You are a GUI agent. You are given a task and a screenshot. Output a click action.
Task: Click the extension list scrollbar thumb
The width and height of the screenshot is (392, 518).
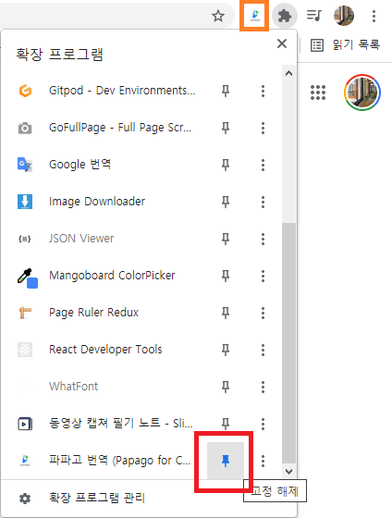pos(288,343)
